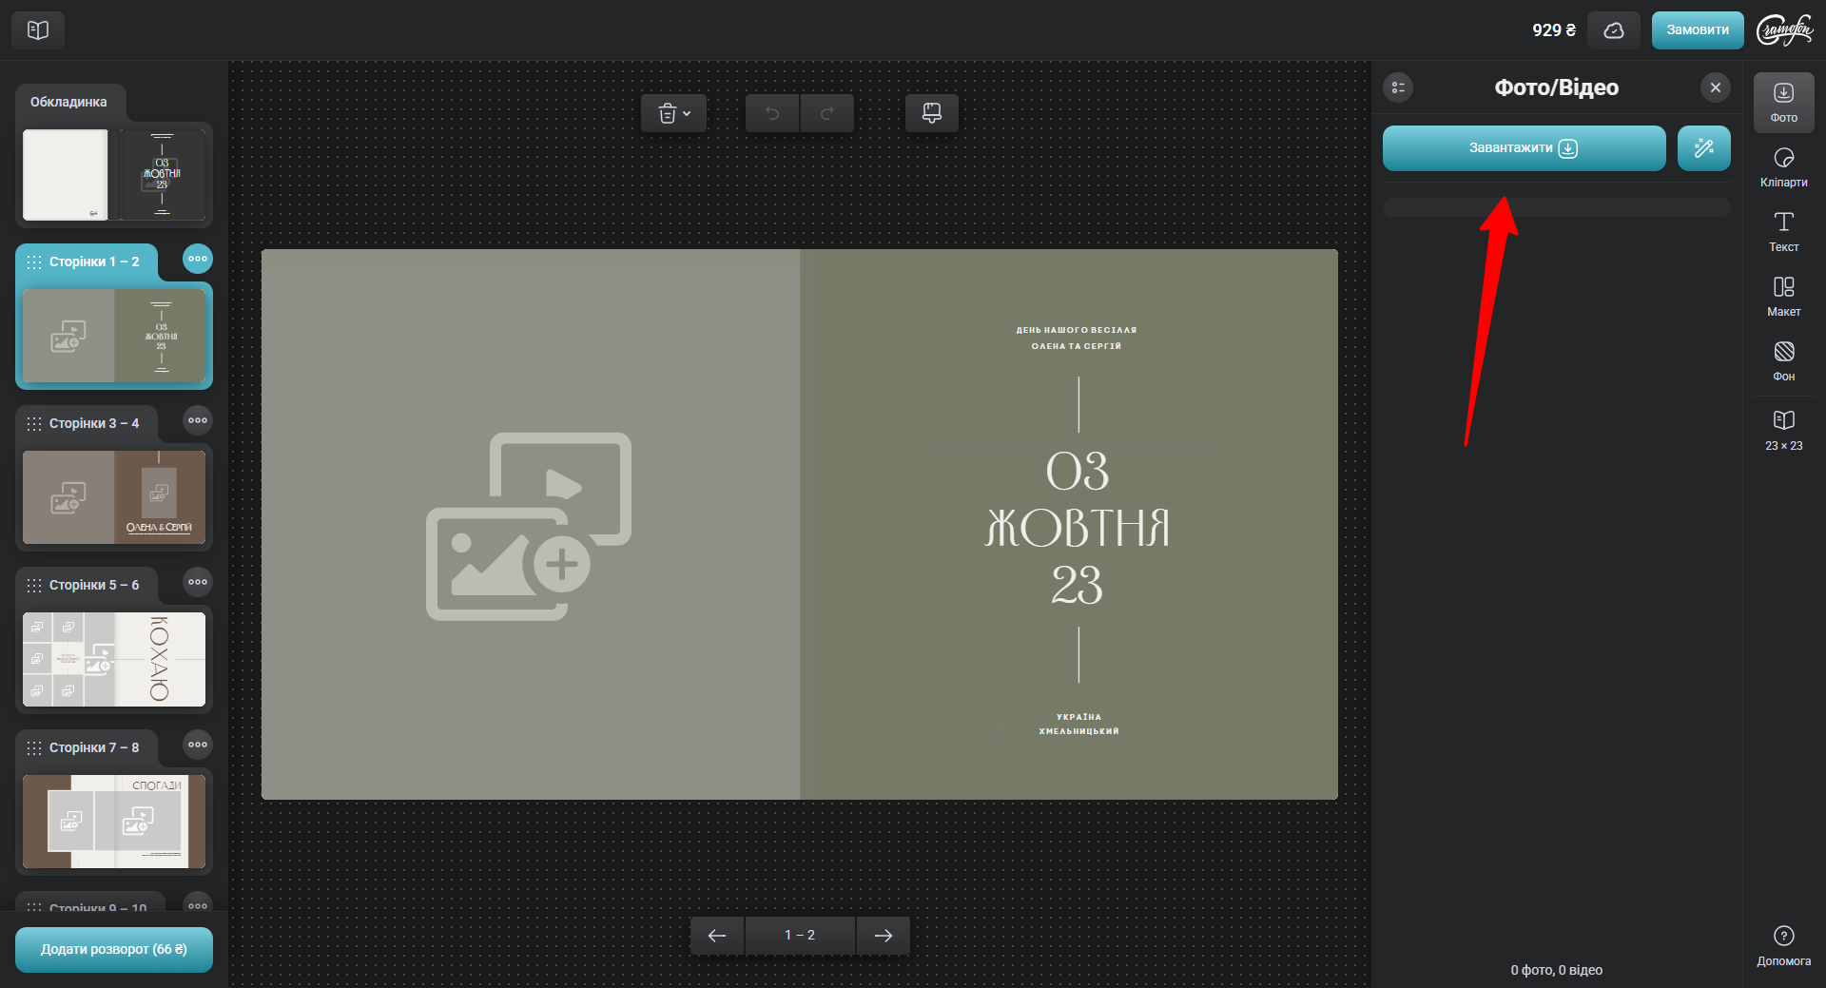Click the redo arrow in the toolbar
The height and width of the screenshot is (988, 1826).
coord(826,114)
